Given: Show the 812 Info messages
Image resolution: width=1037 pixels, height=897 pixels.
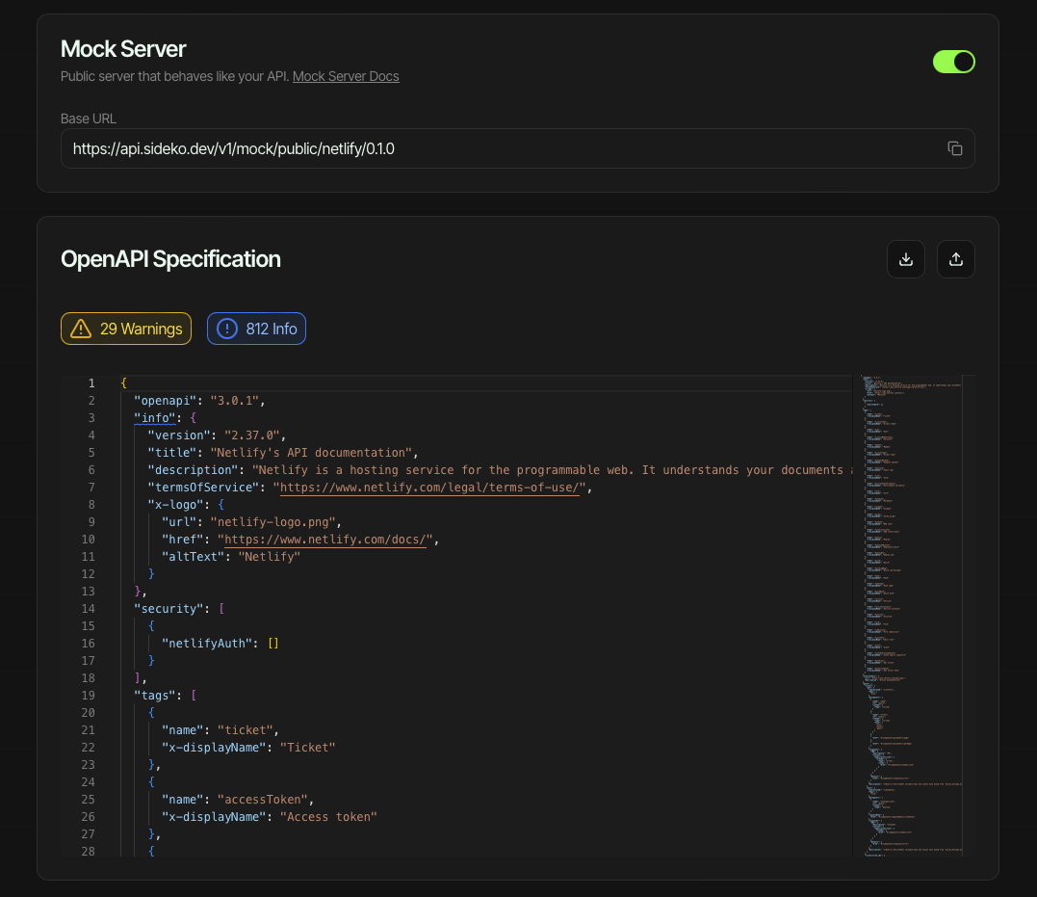Looking at the screenshot, I should [x=256, y=329].
